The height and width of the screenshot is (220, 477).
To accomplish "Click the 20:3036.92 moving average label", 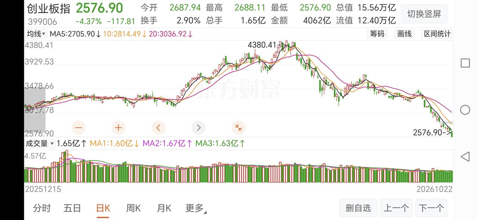I will pyautogui.click(x=171, y=34).
